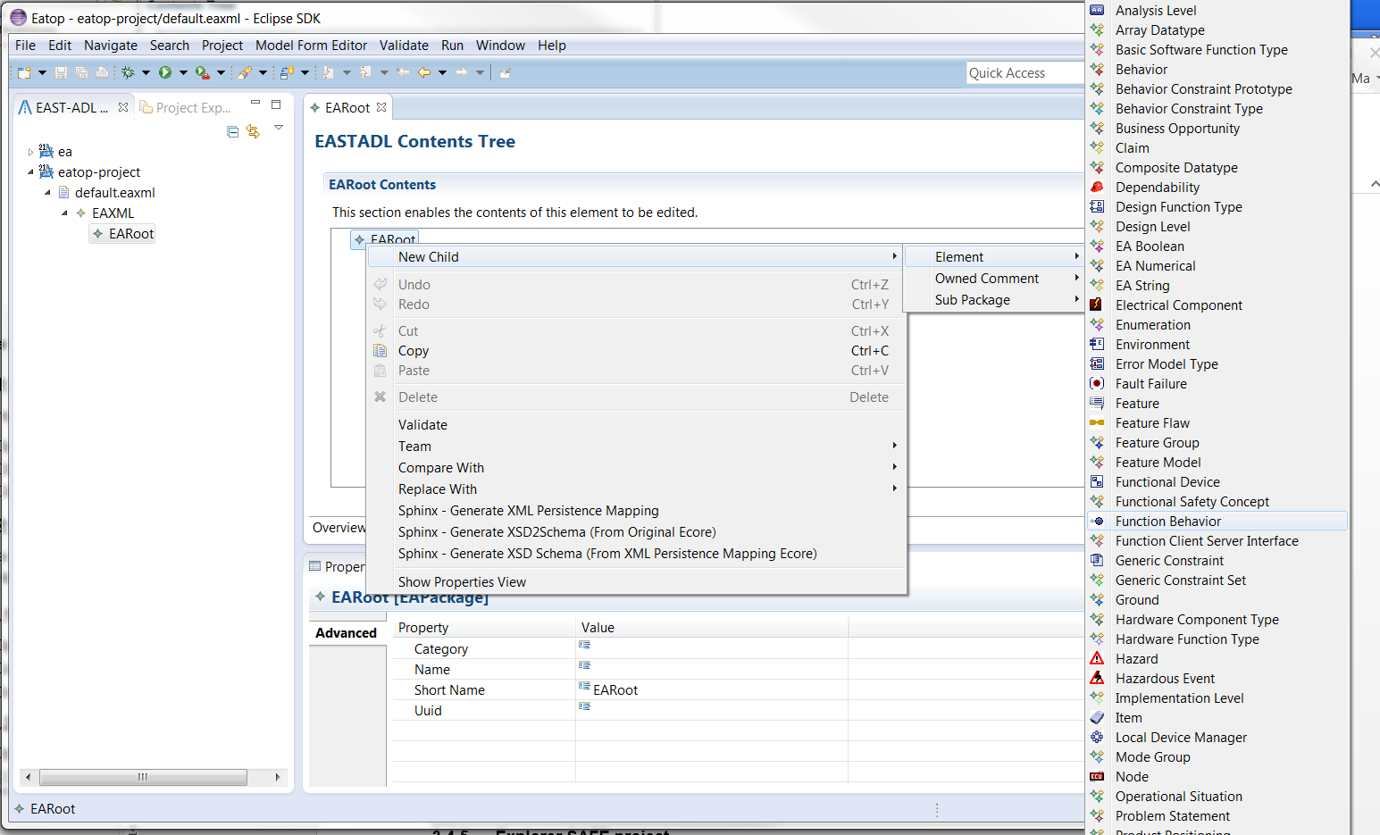Open the Compare With submenu
This screenshot has width=1380, height=835.
pyautogui.click(x=637, y=468)
